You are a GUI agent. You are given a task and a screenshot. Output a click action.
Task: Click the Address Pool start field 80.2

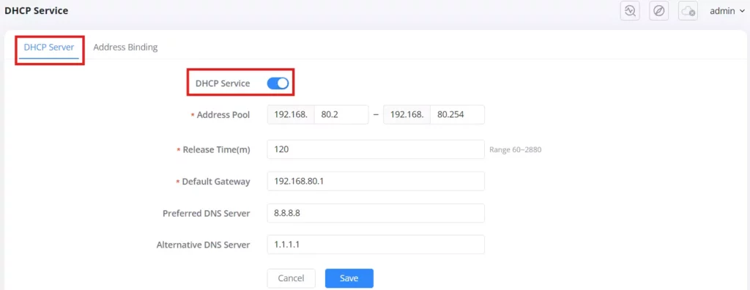[x=341, y=115]
